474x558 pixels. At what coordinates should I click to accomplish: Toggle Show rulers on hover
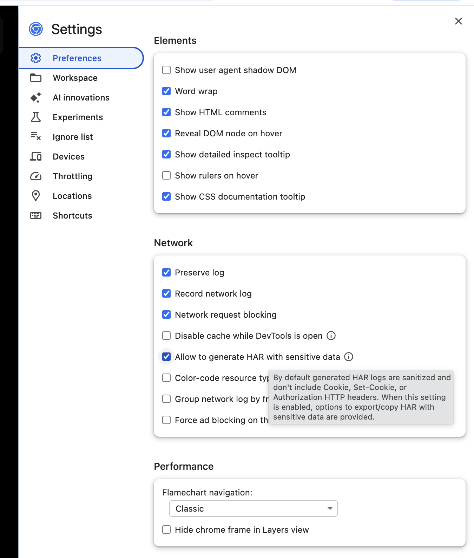coord(166,175)
